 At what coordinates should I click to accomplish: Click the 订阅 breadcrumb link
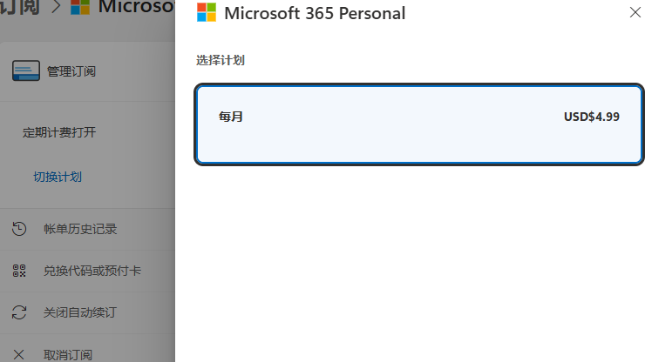click(20, 7)
